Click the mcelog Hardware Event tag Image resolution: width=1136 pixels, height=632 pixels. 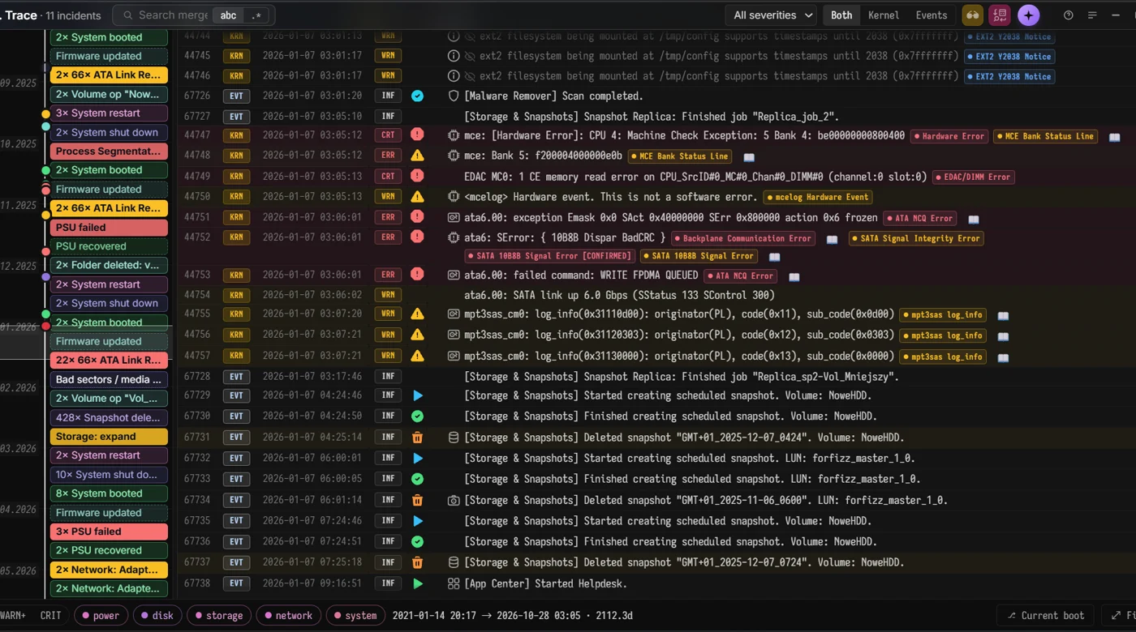coord(818,197)
